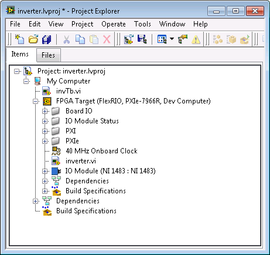Click the Open Project folder icon
The height and width of the screenshot is (255, 270).
tap(33, 39)
